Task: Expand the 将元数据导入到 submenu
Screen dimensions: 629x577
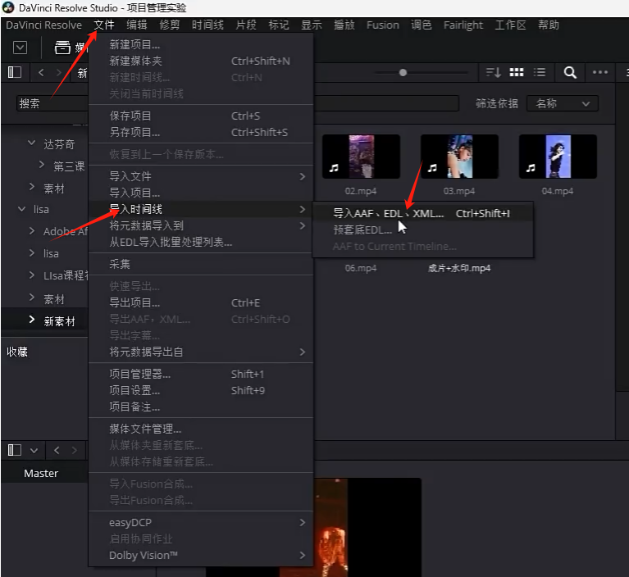Action: pos(201,225)
